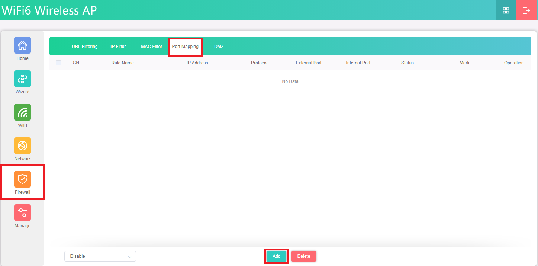Click the grid menu icon in header
Viewport: 538px width, 266px height.
[x=506, y=10]
